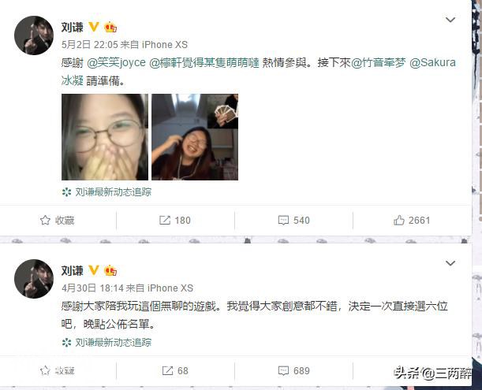The height and width of the screenshot is (390, 482).
Task: Click 刘谦 avatar on the April 30 post
Action: tap(34, 279)
